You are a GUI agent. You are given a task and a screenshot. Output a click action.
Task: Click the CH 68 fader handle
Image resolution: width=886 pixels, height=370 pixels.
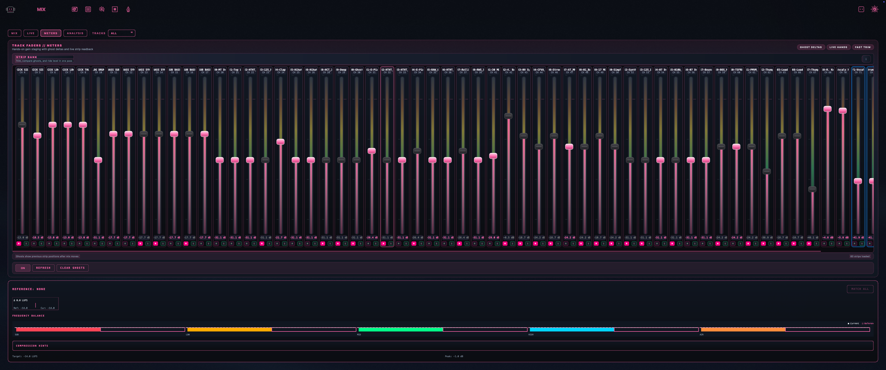click(827, 109)
